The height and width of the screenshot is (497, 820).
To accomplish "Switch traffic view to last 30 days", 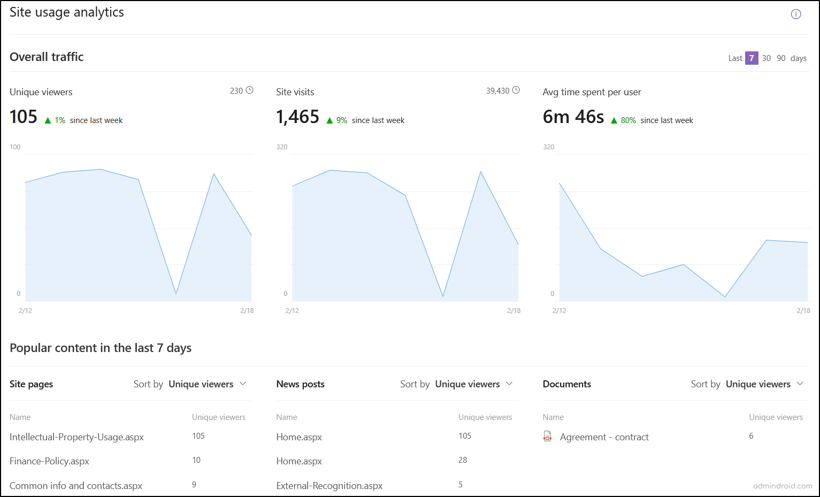I will pos(767,58).
